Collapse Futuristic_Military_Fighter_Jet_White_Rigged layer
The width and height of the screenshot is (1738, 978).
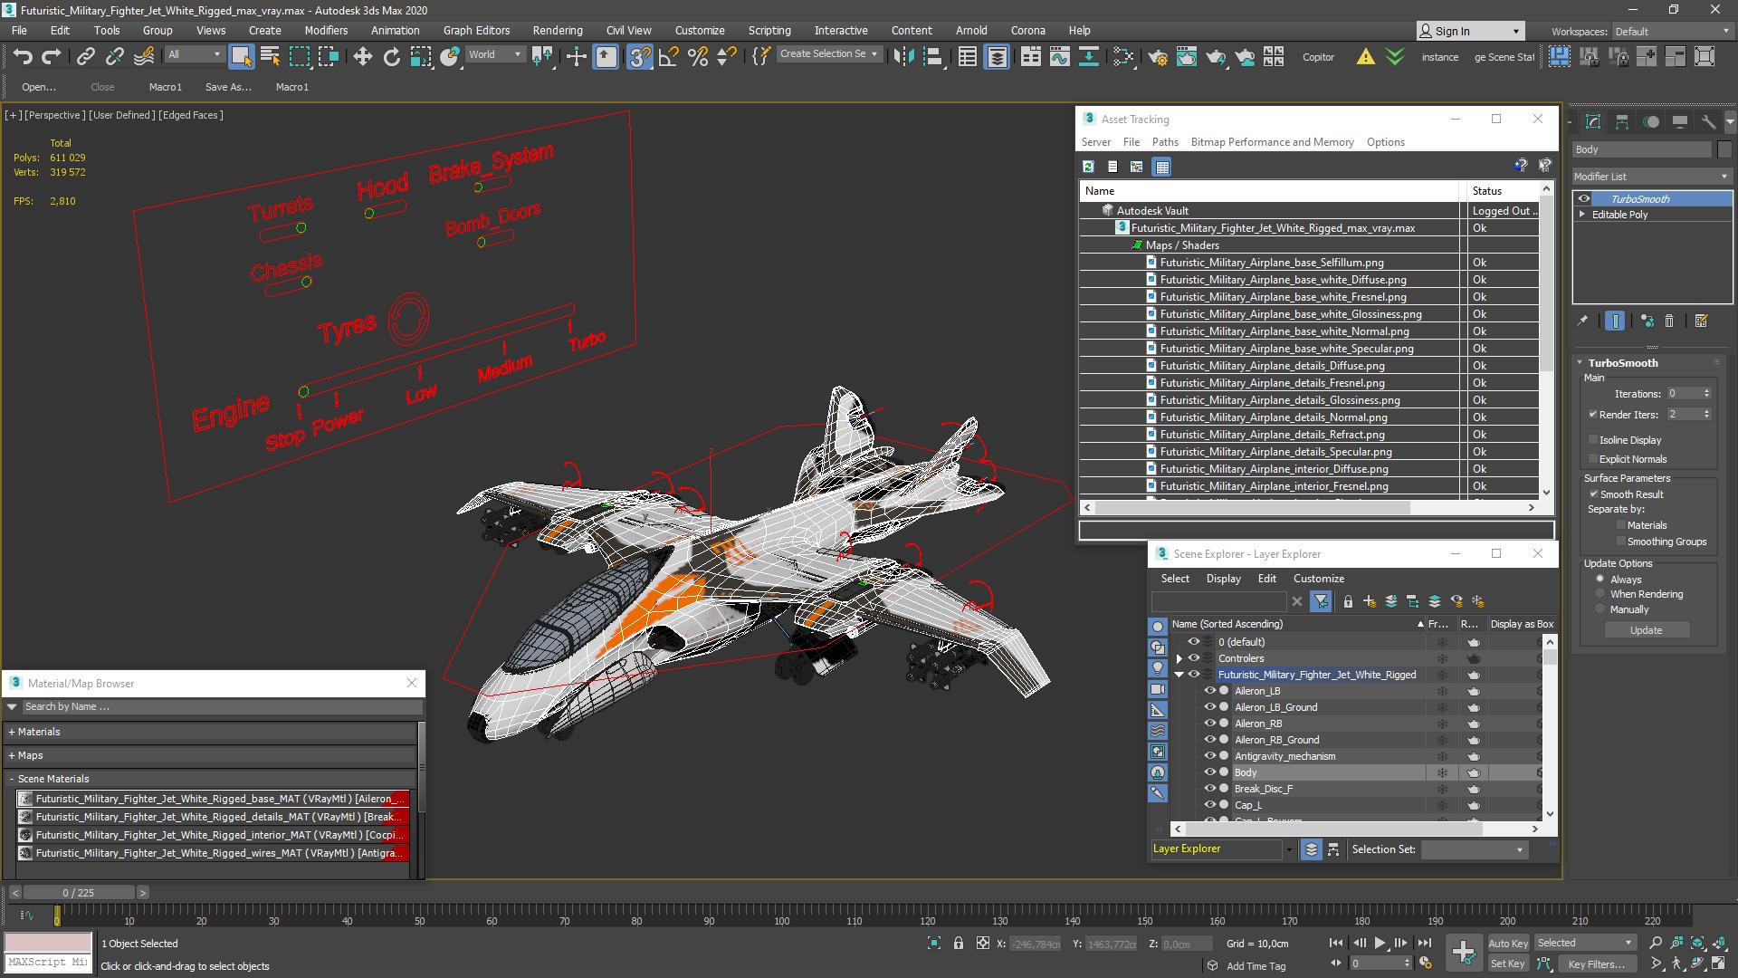click(x=1179, y=675)
